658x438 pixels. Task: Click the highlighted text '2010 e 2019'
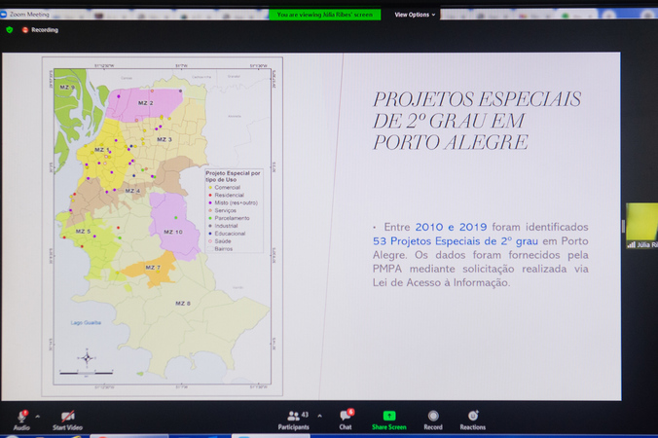click(451, 227)
